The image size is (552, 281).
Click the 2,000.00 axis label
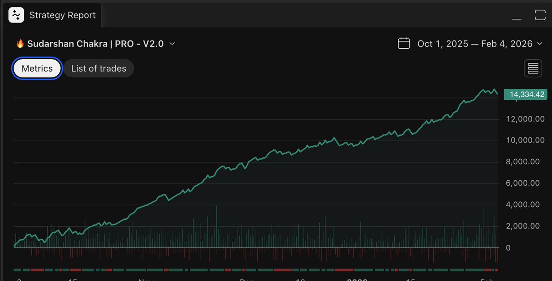point(523,226)
